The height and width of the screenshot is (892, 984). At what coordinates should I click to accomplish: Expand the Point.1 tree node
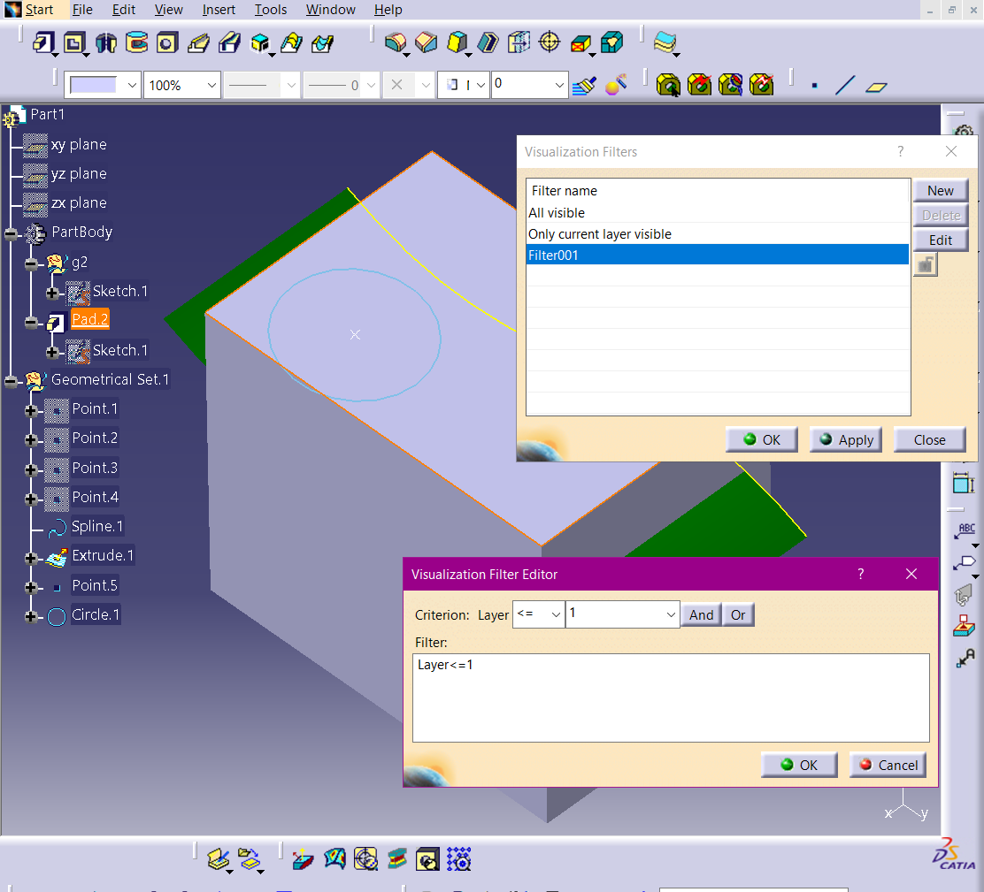coord(32,410)
